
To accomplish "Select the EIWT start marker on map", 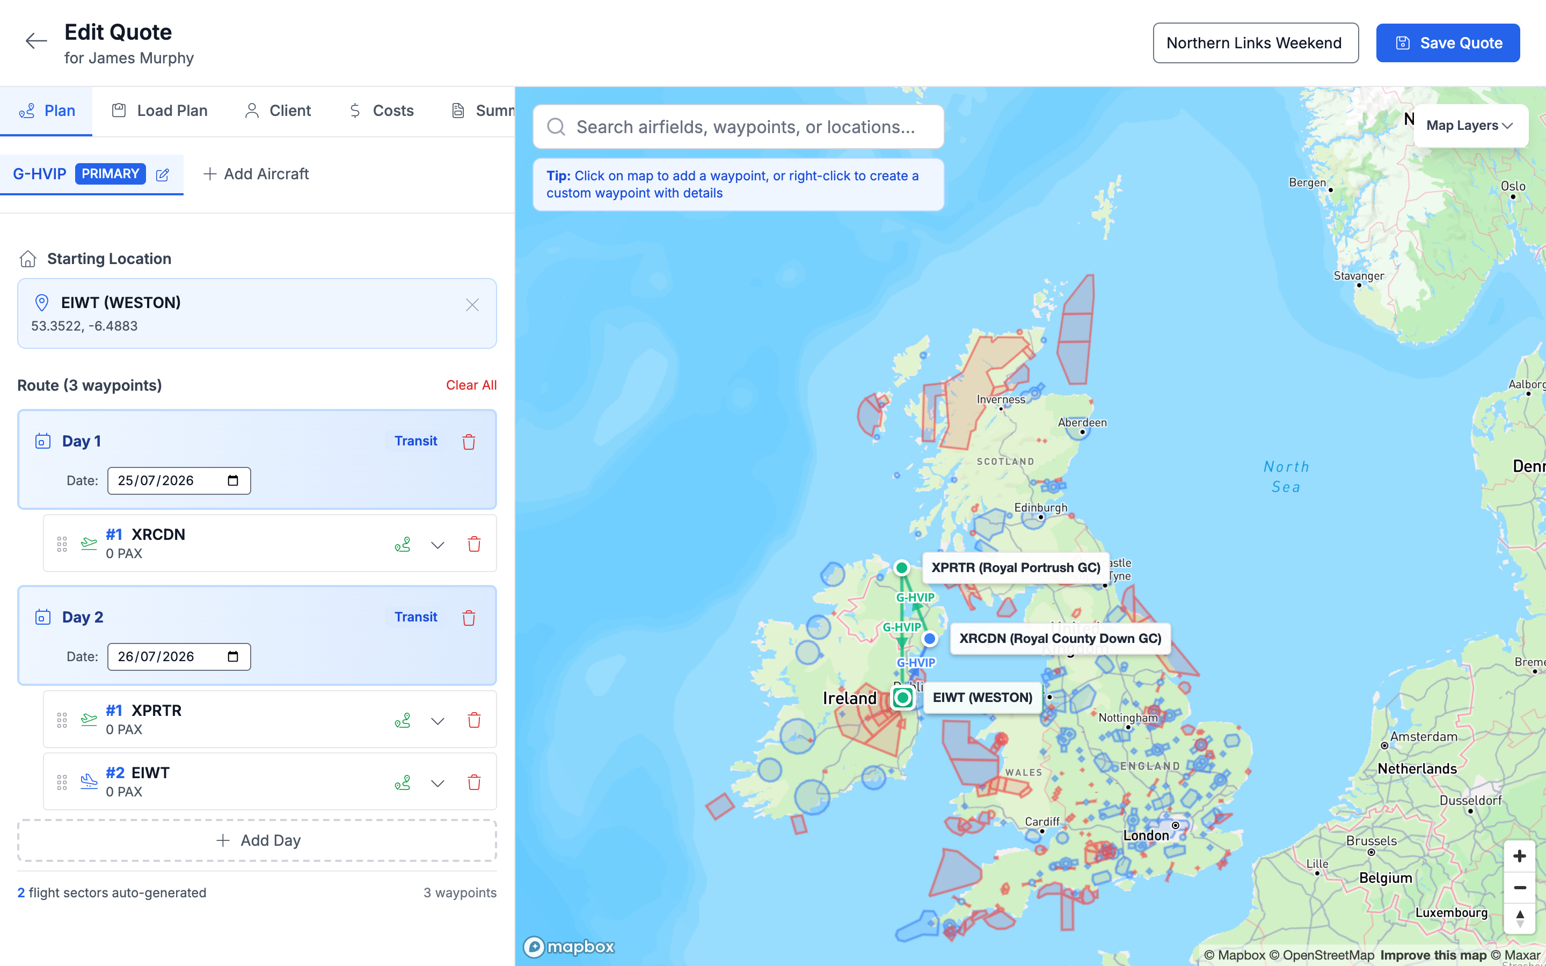I will tap(903, 698).
